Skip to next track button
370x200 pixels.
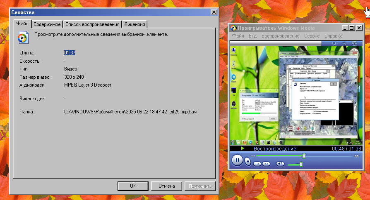click(x=266, y=164)
